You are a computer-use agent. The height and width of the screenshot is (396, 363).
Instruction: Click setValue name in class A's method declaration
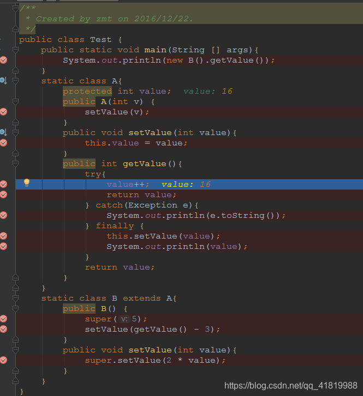(150, 132)
